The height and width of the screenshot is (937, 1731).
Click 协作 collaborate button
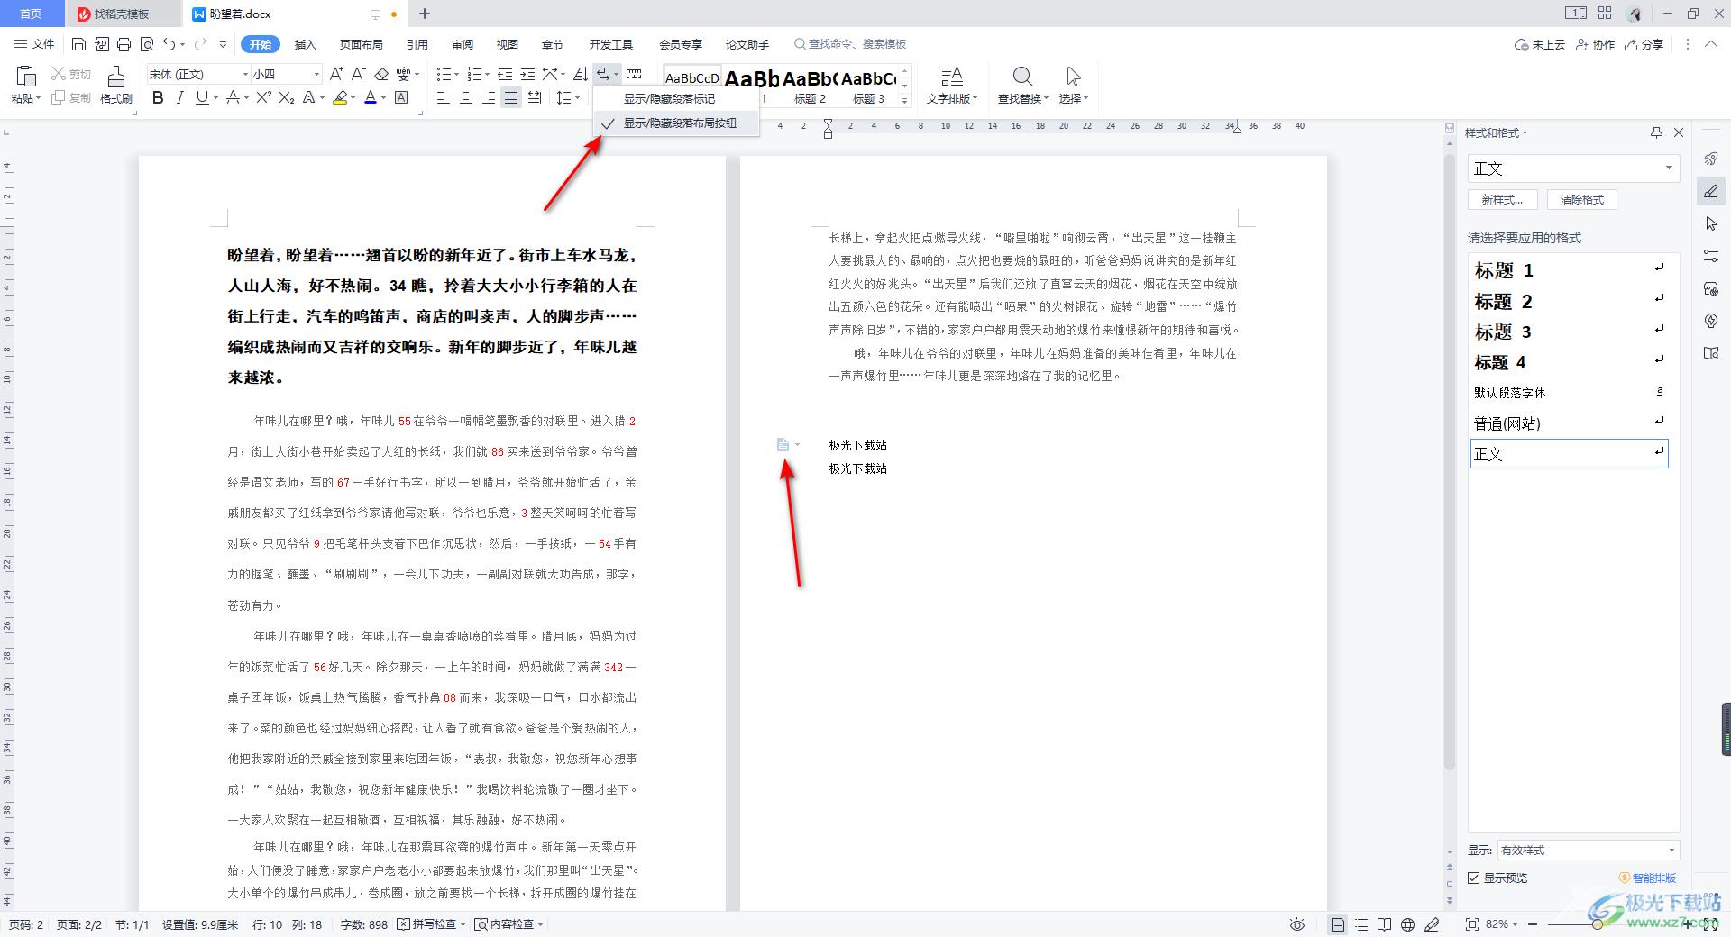click(1596, 44)
